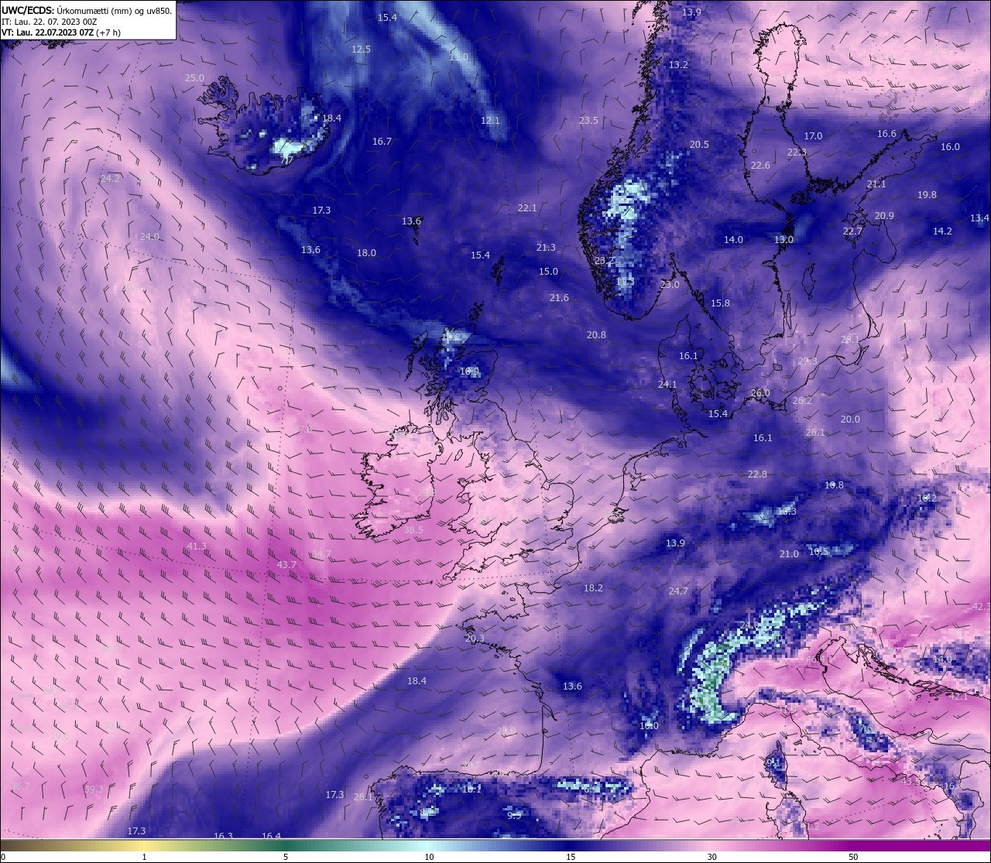
Task: Click the 43.7 value label
Action: coord(286,565)
